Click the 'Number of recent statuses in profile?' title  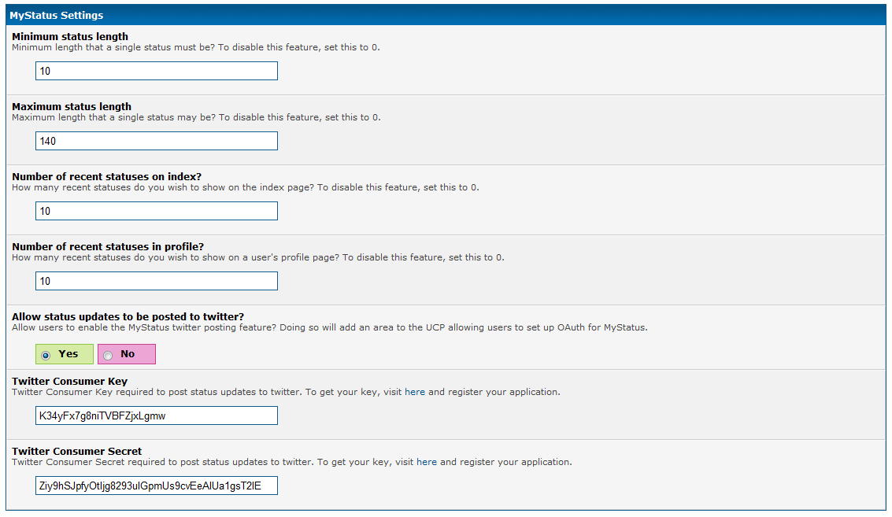pos(108,246)
